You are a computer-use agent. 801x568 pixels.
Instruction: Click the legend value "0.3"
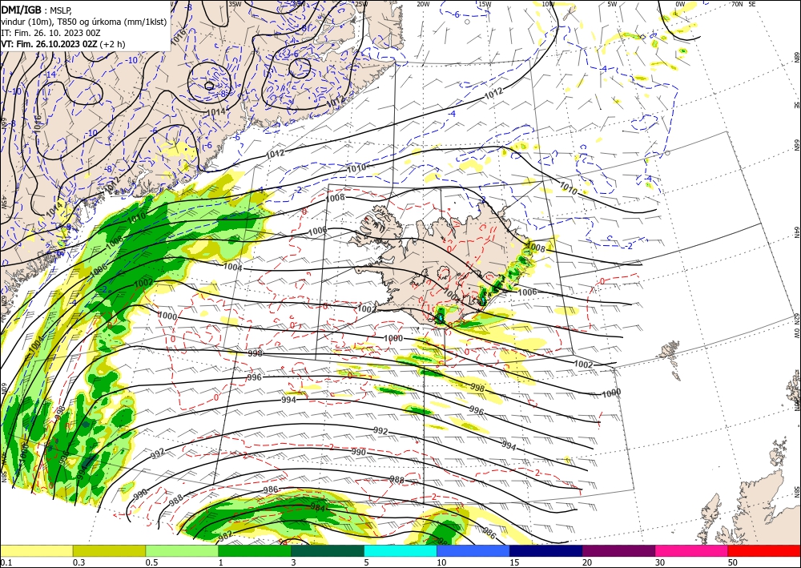pos(78,562)
